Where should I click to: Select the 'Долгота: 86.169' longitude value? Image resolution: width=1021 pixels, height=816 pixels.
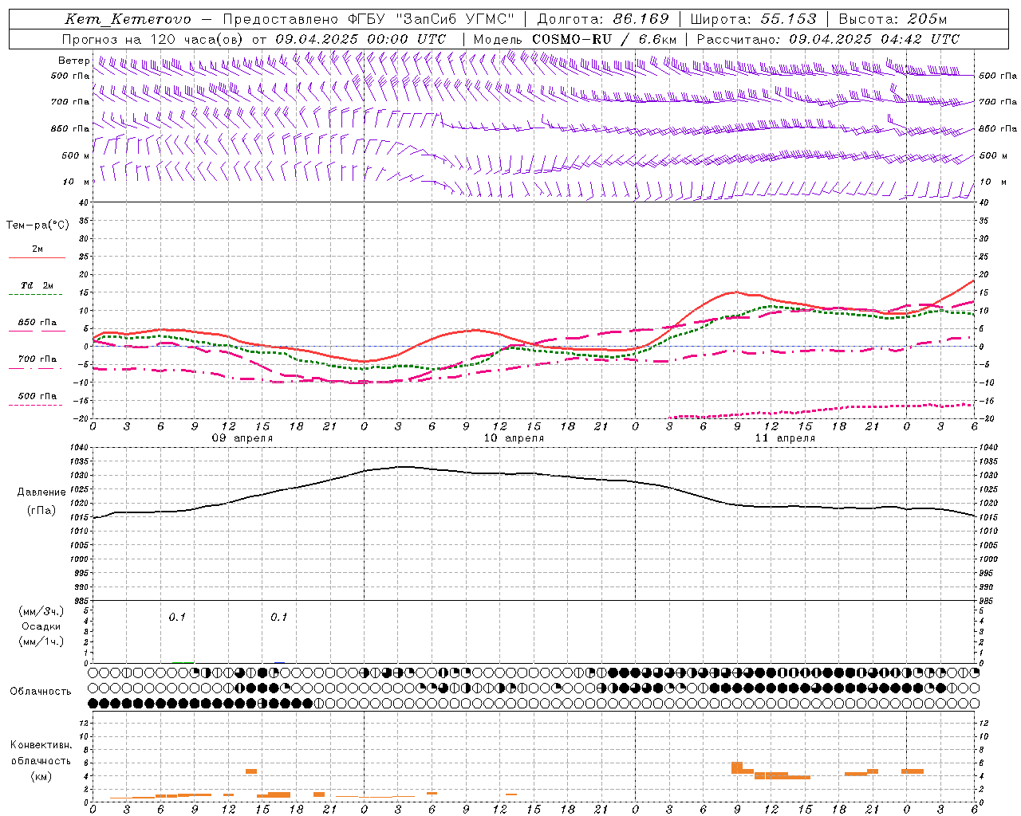tap(603, 19)
